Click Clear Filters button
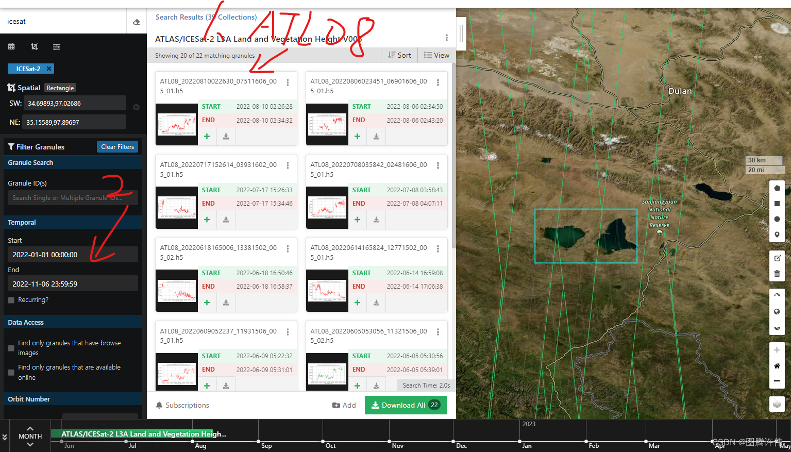This screenshot has height=452, width=791. pyautogui.click(x=117, y=147)
